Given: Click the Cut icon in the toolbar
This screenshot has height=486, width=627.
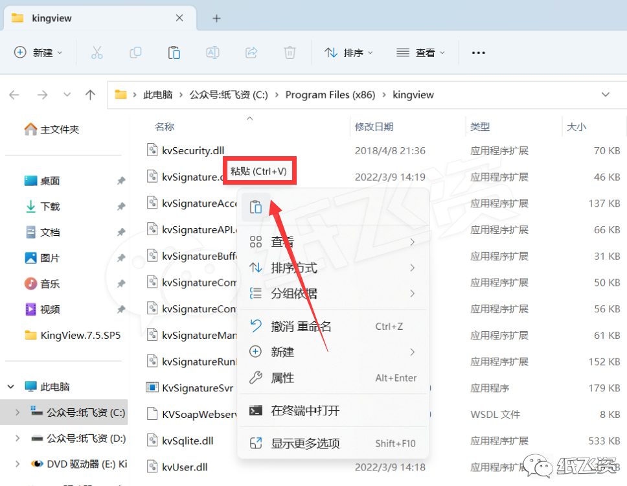Looking at the screenshot, I should 97,52.
